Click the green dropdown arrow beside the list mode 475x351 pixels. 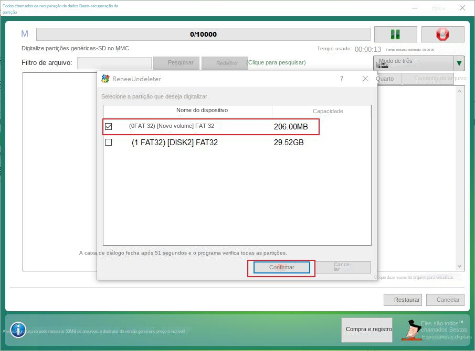459,63
